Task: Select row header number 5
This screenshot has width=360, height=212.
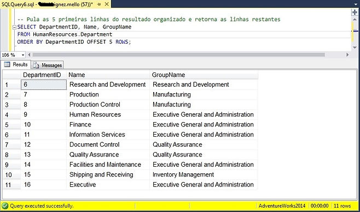Action: 12,125
